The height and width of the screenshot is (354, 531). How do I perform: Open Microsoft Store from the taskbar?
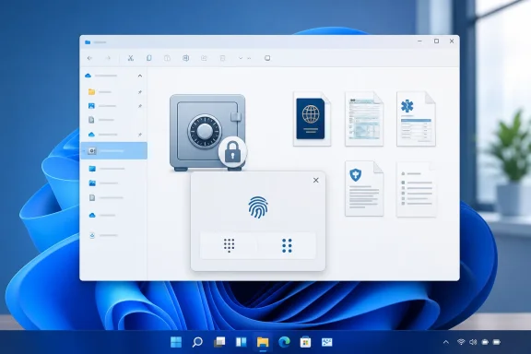(305, 342)
